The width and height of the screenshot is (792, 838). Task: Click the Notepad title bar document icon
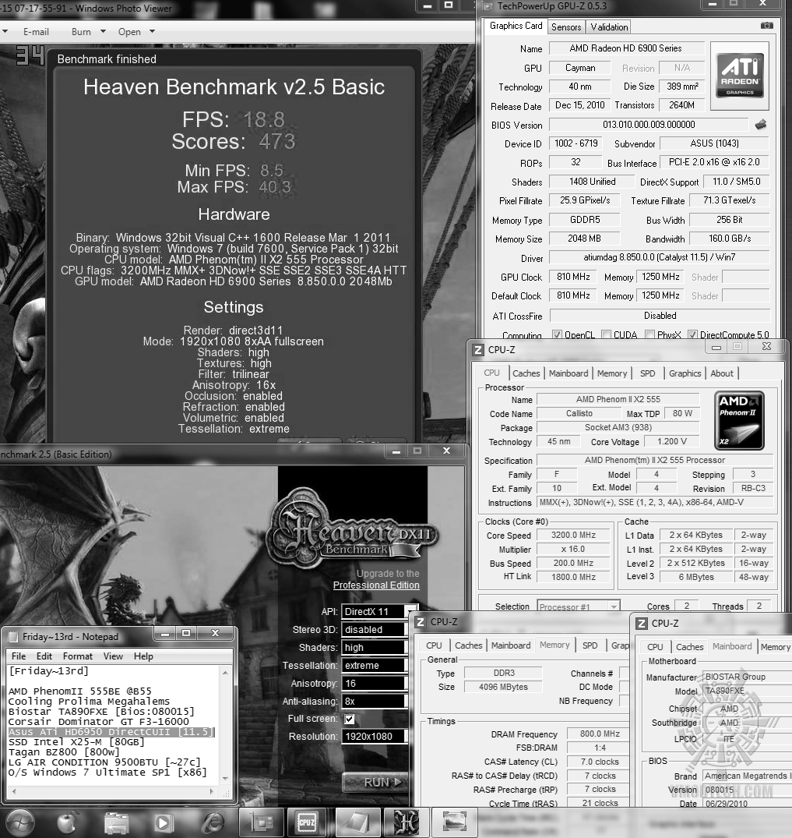coord(12,637)
